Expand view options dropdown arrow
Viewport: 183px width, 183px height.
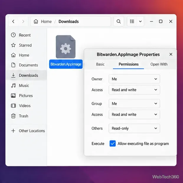coord(140,21)
